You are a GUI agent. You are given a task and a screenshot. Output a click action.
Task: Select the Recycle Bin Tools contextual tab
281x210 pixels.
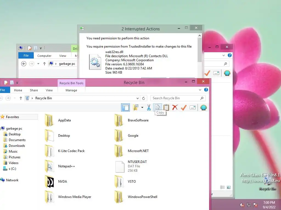tap(71, 83)
